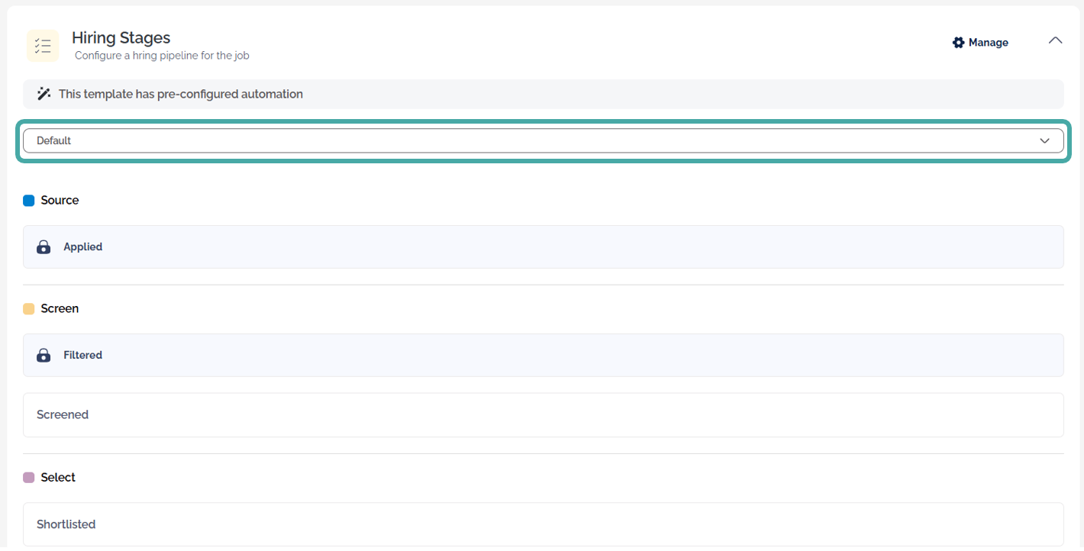Screen dimensions: 1084x551
Task: Click the Manage label text
Action: (x=989, y=43)
